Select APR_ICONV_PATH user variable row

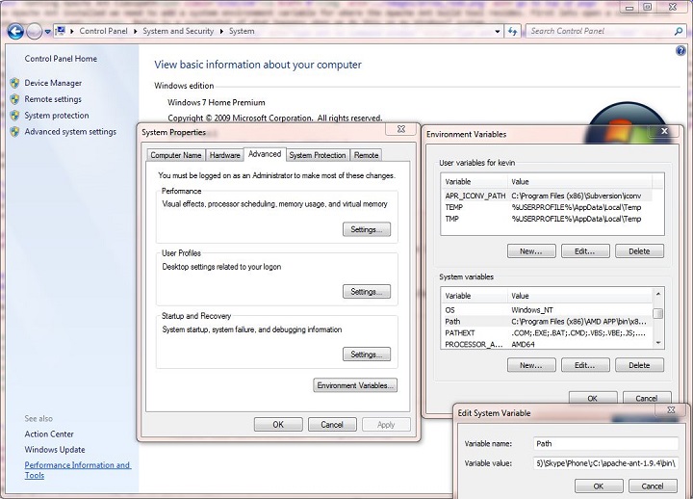click(x=547, y=196)
